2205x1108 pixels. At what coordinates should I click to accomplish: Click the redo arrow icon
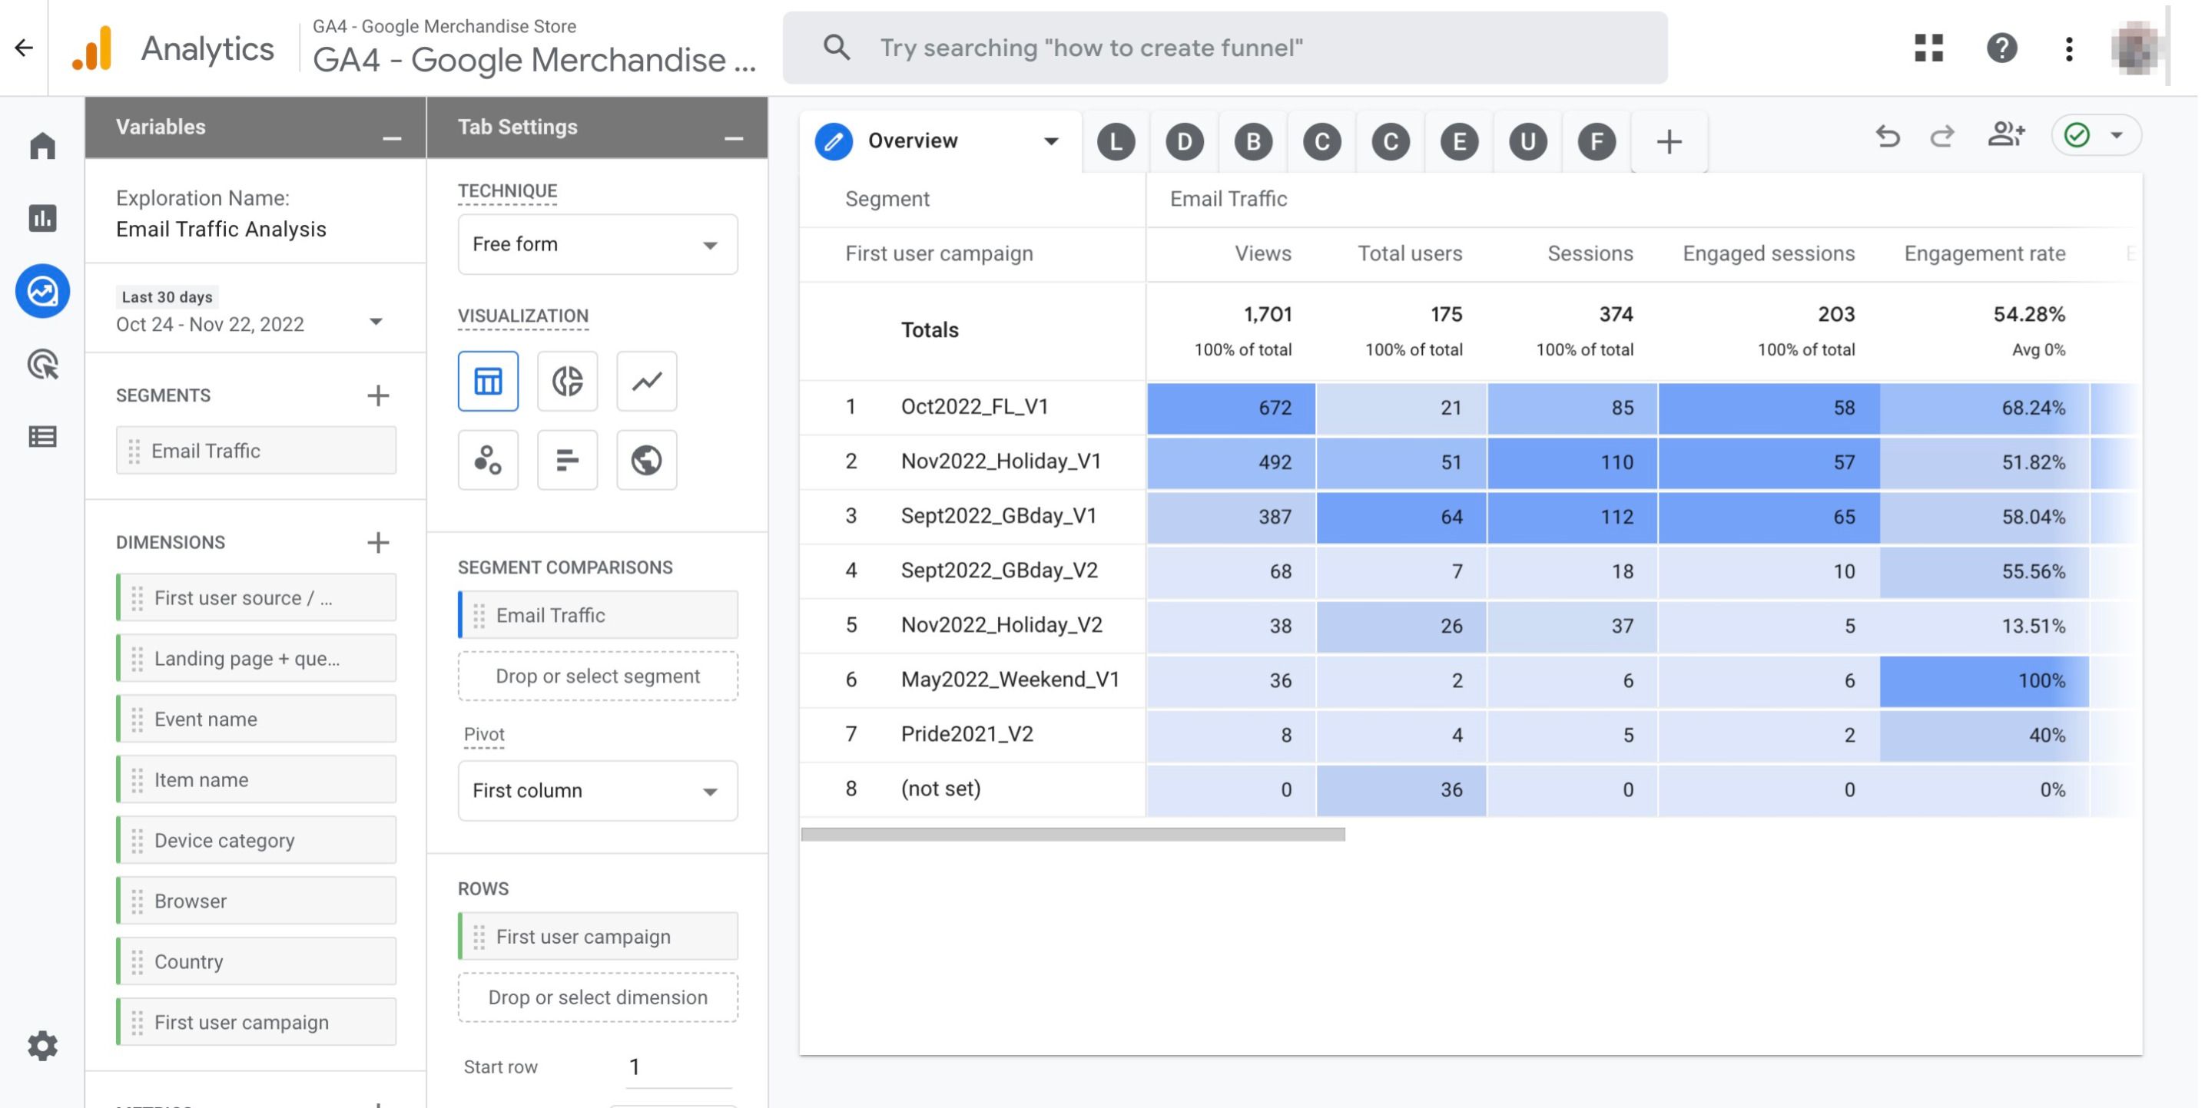click(1941, 136)
